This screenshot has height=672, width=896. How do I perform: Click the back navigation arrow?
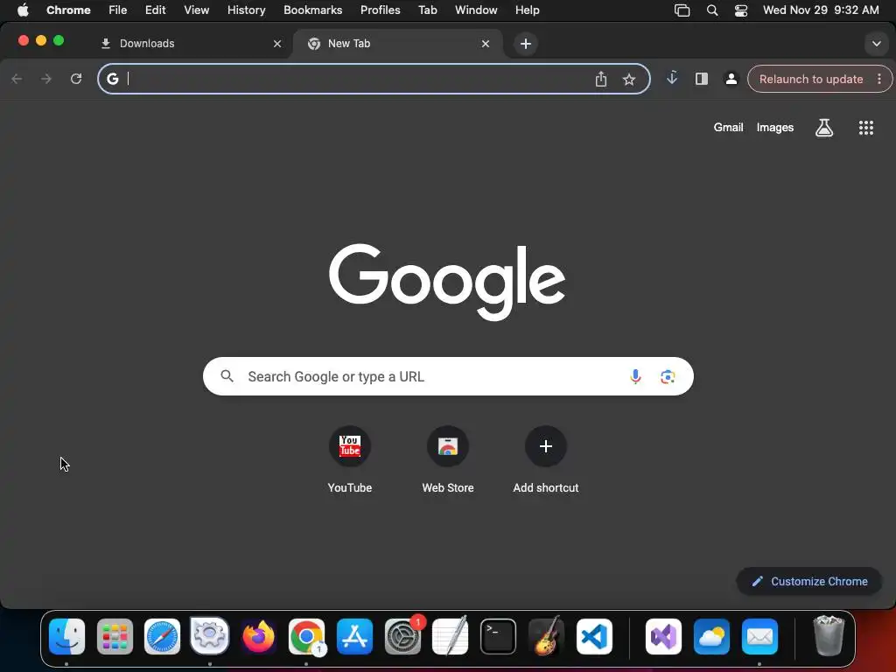coord(17,79)
